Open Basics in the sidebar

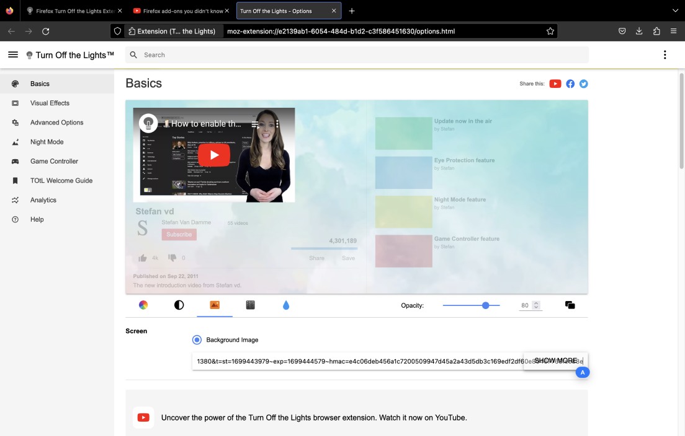pyautogui.click(x=57, y=84)
